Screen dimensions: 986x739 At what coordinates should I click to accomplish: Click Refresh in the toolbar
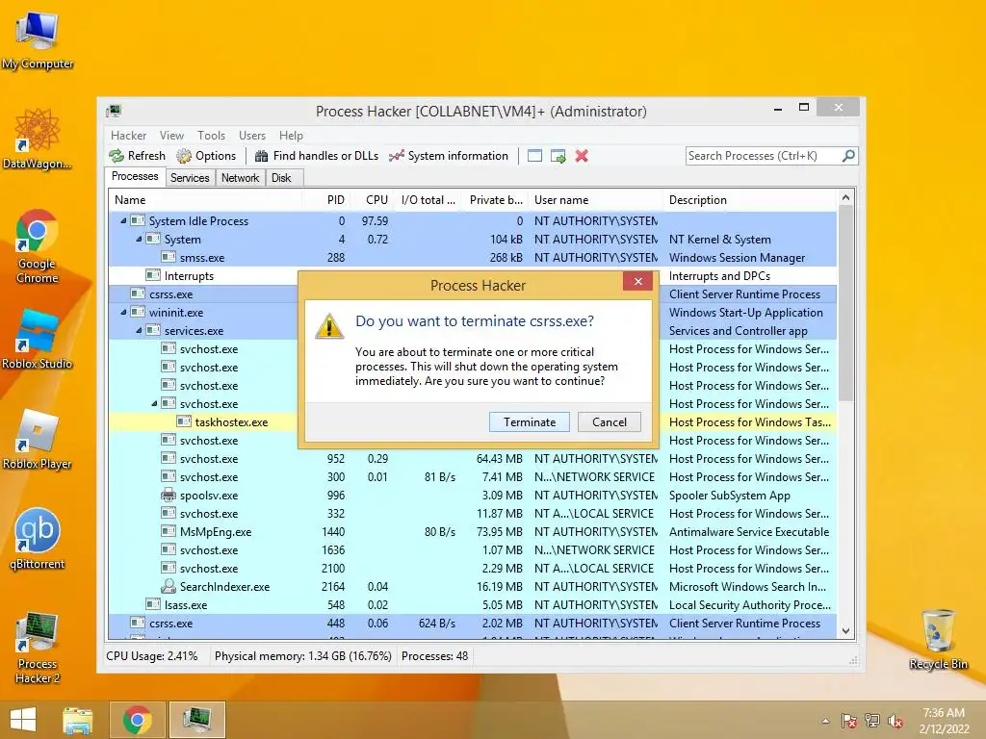point(137,156)
